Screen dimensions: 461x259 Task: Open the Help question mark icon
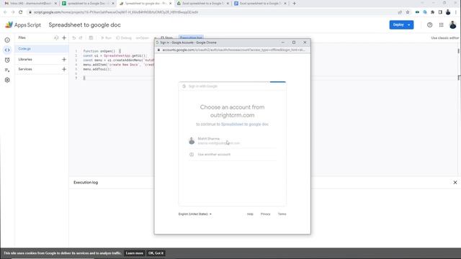429,25
